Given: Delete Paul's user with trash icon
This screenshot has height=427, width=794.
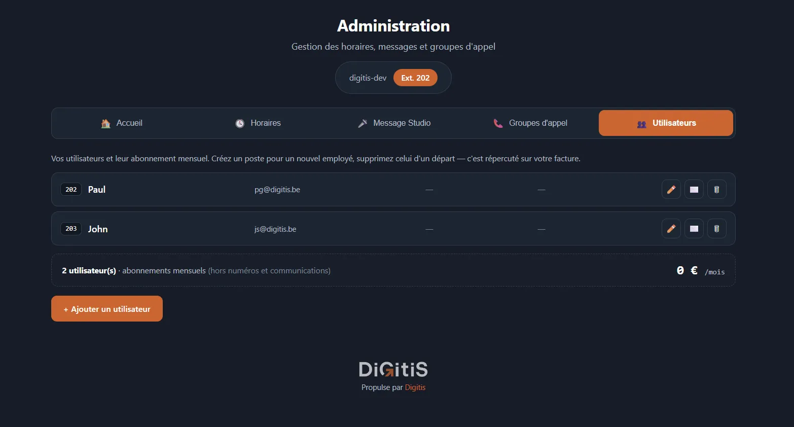Looking at the screenshot, I should (x=716, y=190).
